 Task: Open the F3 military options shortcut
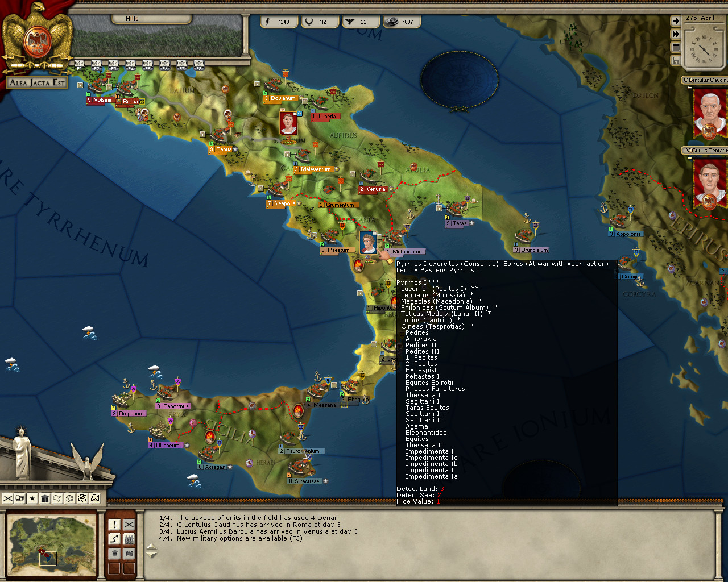[114, 65]
